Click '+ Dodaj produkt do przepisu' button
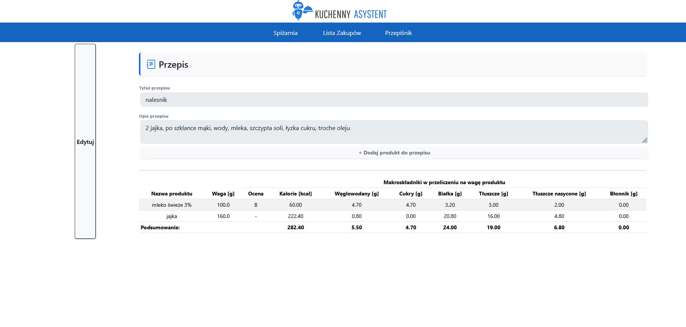This screenshot has height=327, width=686. 394,153
